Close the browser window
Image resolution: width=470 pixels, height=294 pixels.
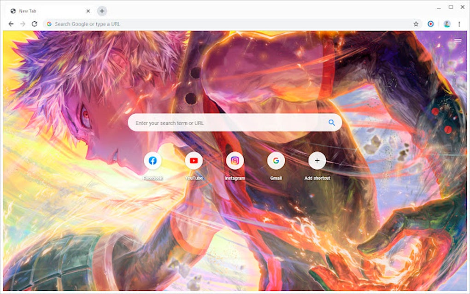click(463, 7)
